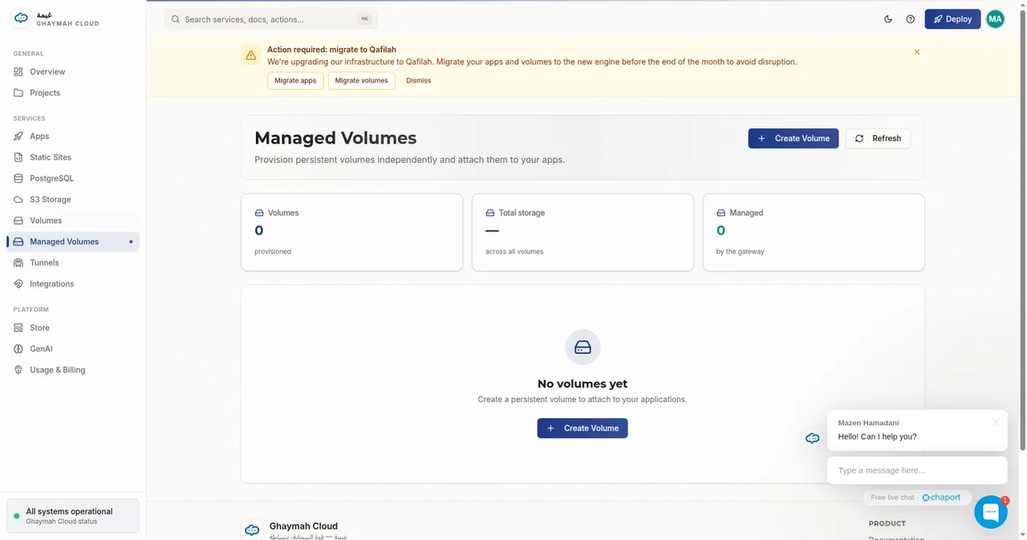The width and height of the screenshot is (1027, 540).
Task: Toggle the live chat launcher button
Action: tap(991, 512)
